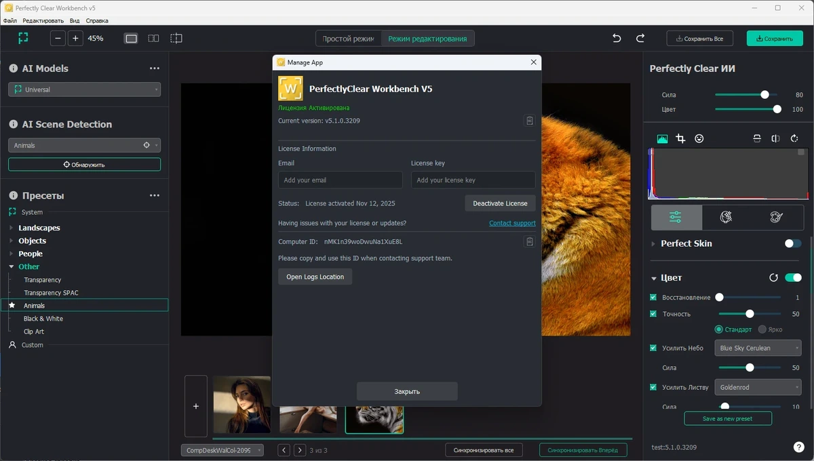Adjust Сила strength slider at top
The height and width of the screenshot is (461, 814).
click(x=764, y=95)
